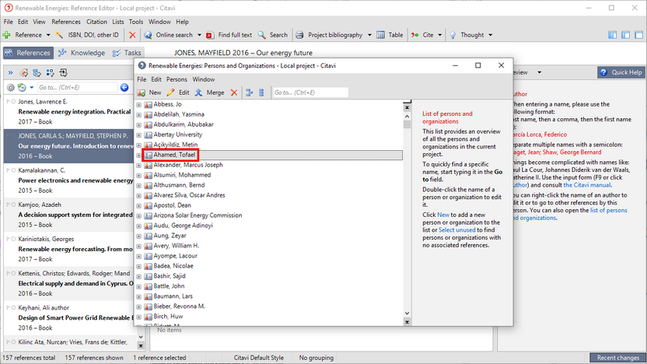Open the Reference button dropdown arrow
The image size is (647, 364).
coord(48,35)
